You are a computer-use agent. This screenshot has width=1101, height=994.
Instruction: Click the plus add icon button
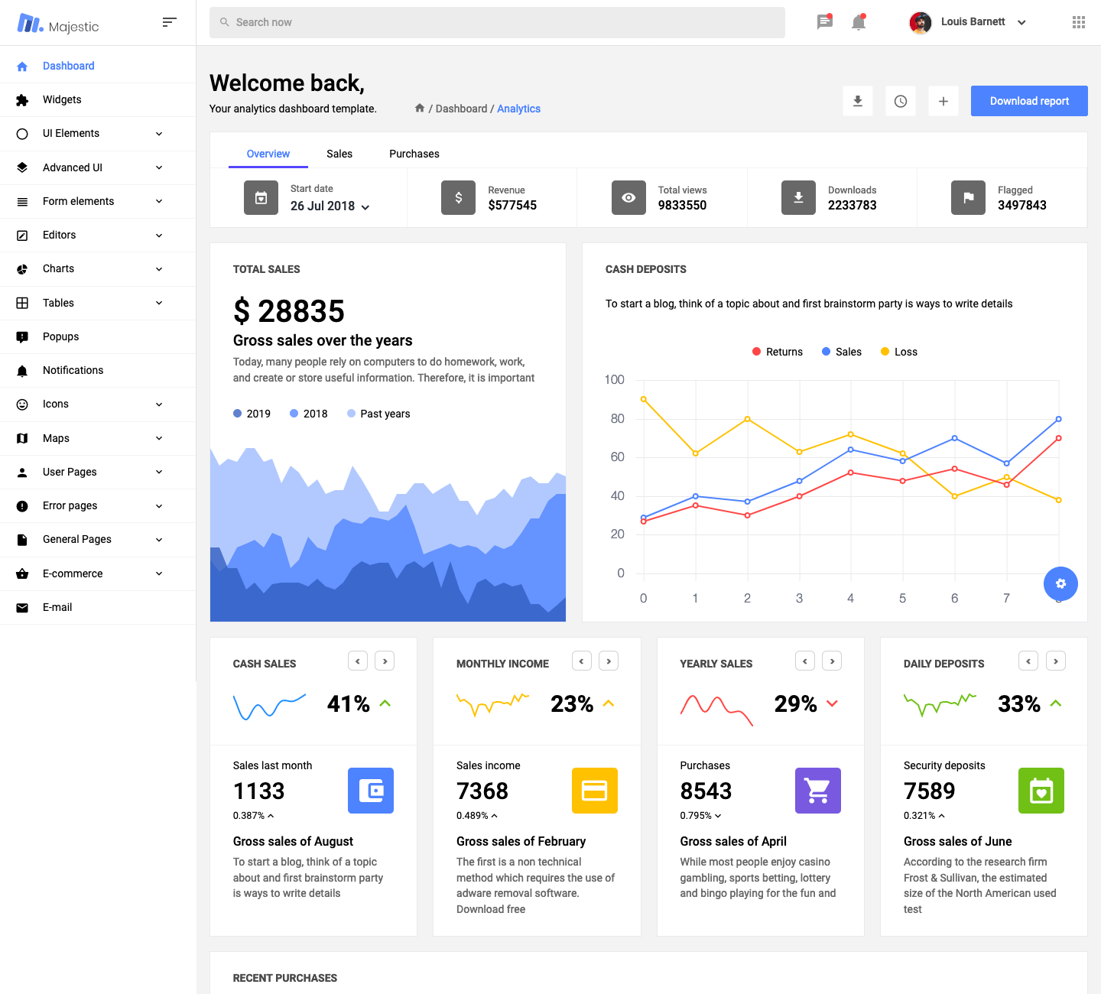[943, 101]
